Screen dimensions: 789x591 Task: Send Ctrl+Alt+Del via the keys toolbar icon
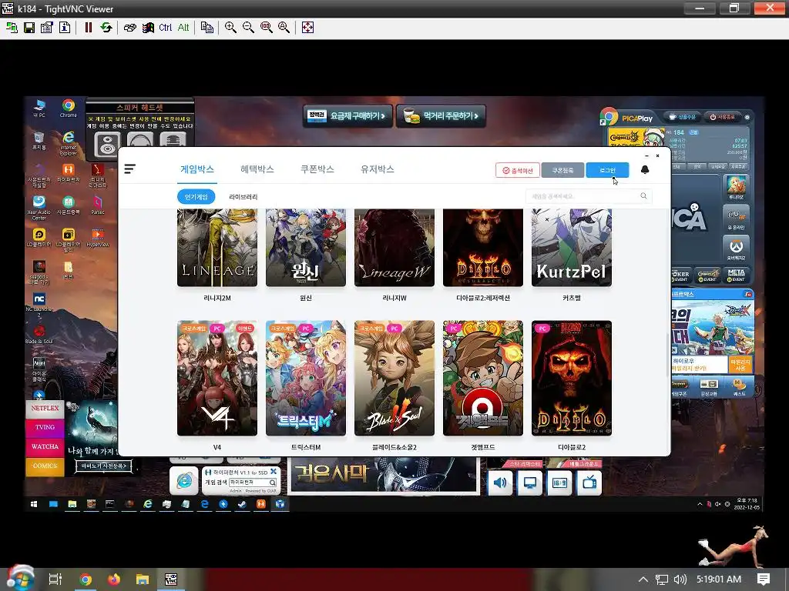click(129, 28)
